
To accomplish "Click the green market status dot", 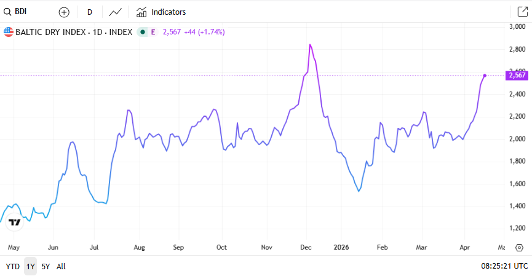I will (143, 32).
